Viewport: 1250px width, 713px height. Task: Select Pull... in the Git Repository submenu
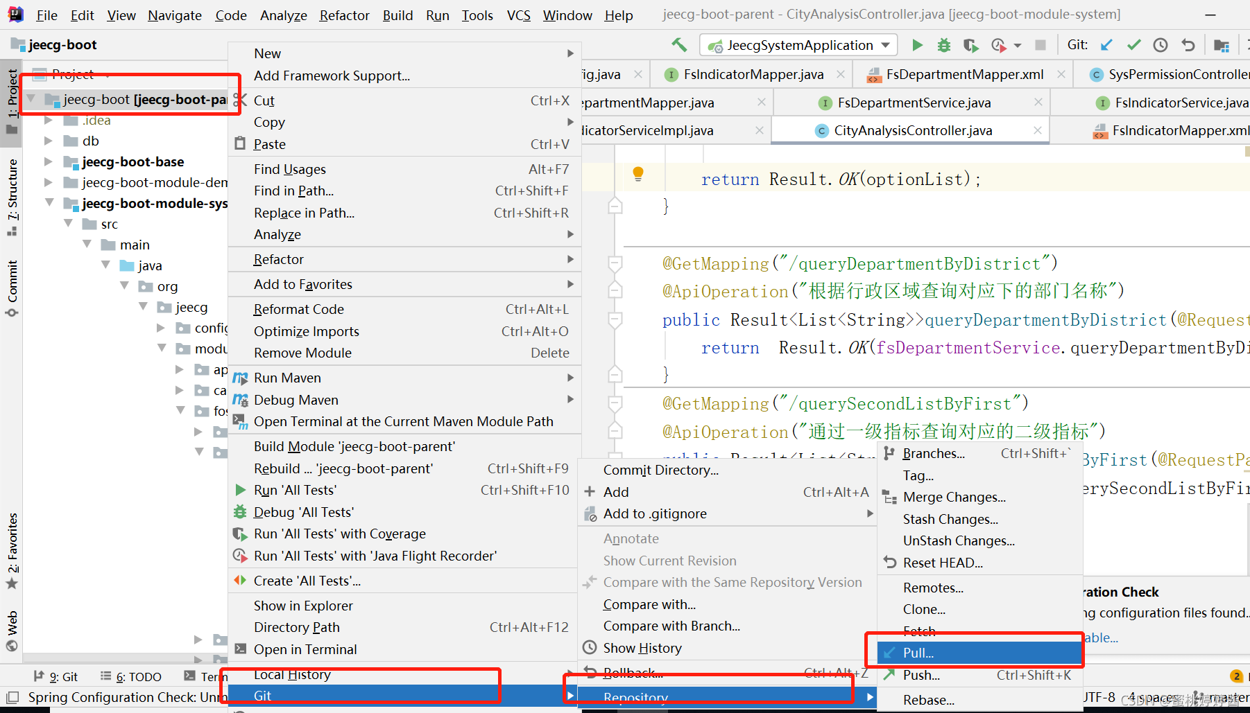(x=979, y=653)
